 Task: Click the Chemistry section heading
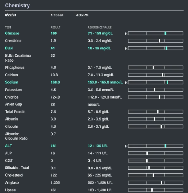coord(17,5)
